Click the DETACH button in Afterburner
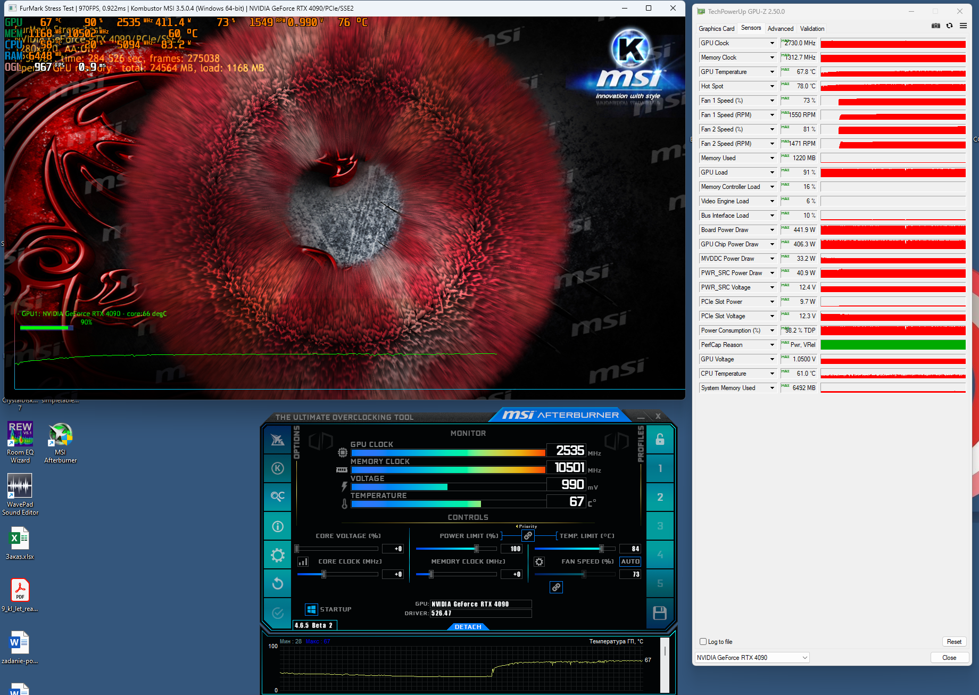 click(x=468, y=627)
